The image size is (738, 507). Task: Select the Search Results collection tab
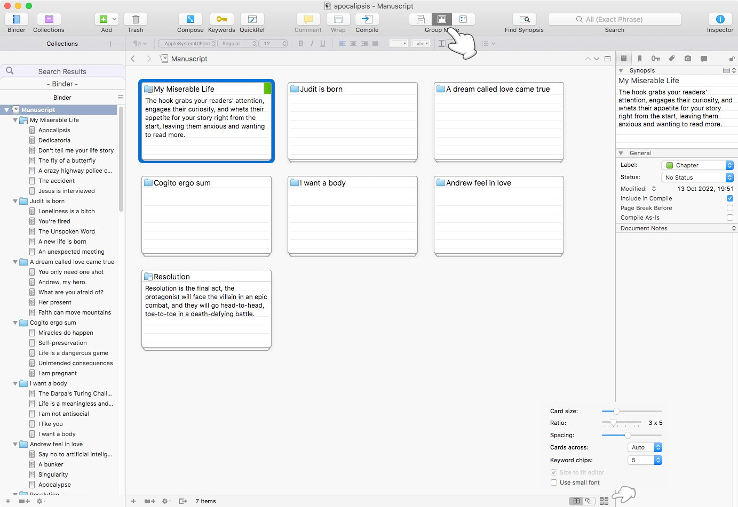pos(62,71)
